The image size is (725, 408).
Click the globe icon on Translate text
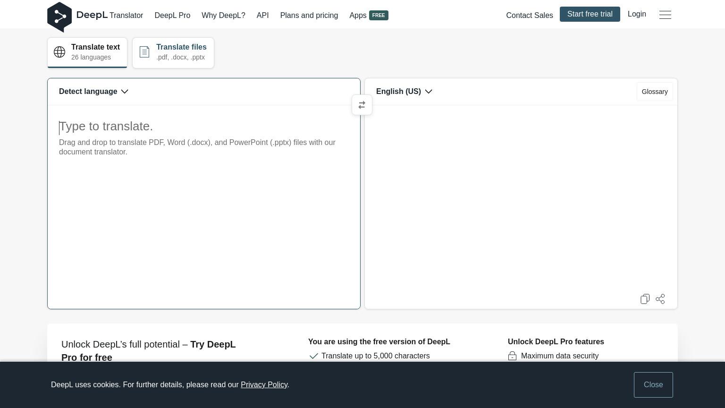pyautogui.click(x=59, y=52)
